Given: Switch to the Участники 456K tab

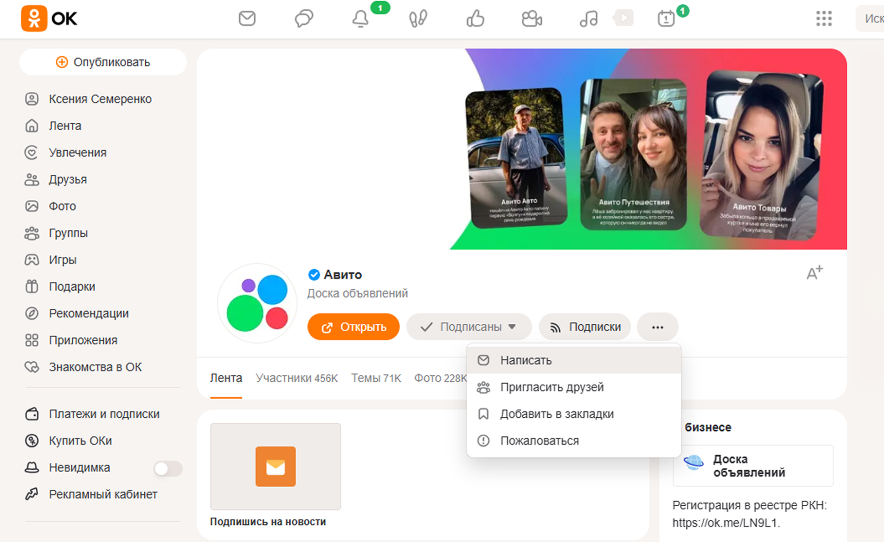Looking at the screenshot, I should coord(296,378).
